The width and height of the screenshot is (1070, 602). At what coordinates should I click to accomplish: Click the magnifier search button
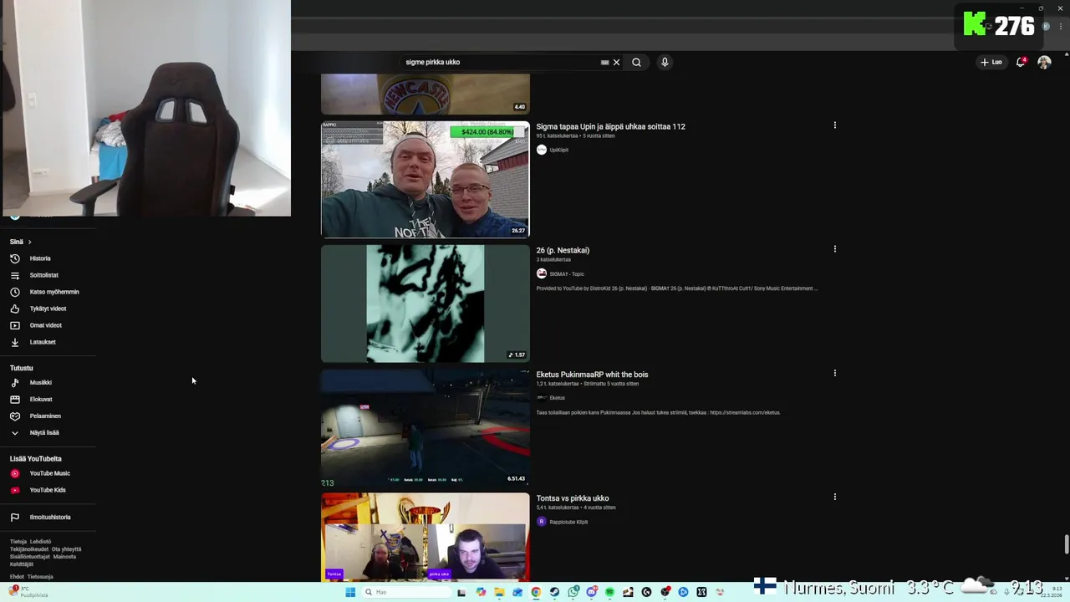click(x=636, y=62)
